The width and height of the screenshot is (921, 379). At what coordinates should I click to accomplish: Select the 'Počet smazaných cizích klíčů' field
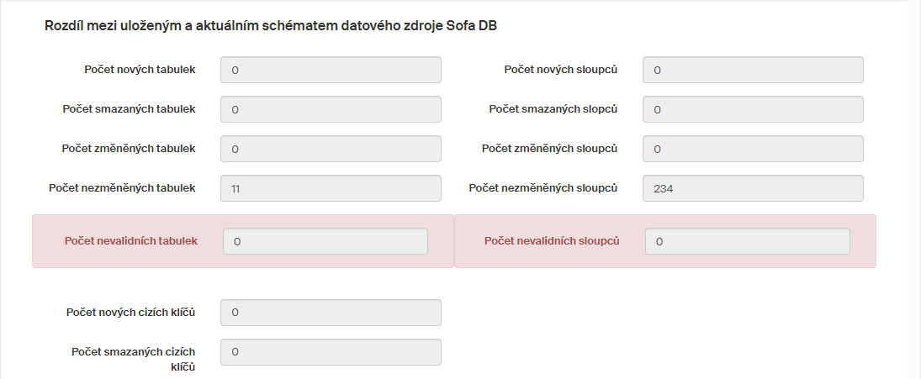[x=331, y=352]
